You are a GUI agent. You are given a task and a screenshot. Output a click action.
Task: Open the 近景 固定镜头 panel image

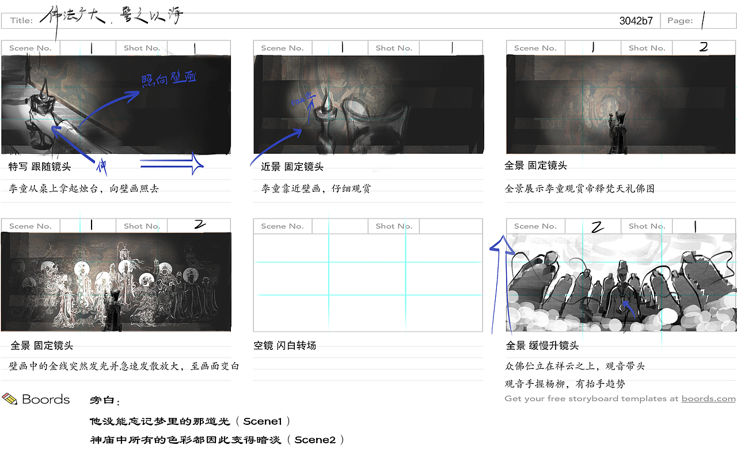368,104
